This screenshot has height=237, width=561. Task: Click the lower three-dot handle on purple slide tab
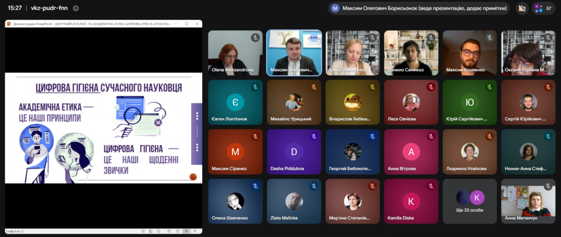pyautogui.click(x=197, y=147)
